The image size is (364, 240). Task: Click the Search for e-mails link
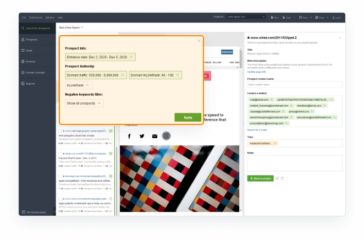tap(257, 130)
